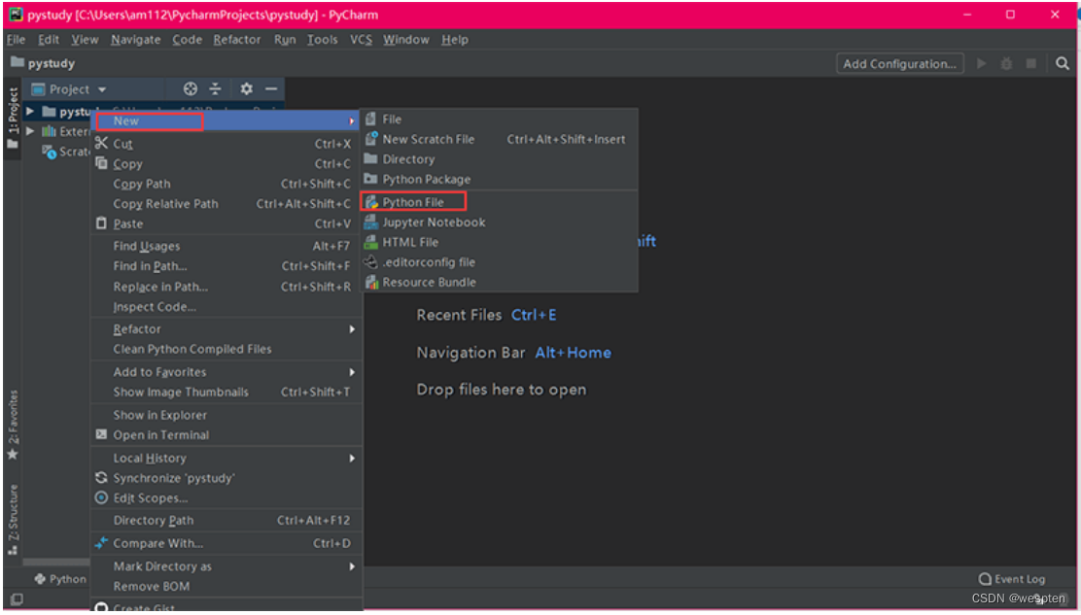
Task: Select Directory Path entry
Action: click(227, 520)
